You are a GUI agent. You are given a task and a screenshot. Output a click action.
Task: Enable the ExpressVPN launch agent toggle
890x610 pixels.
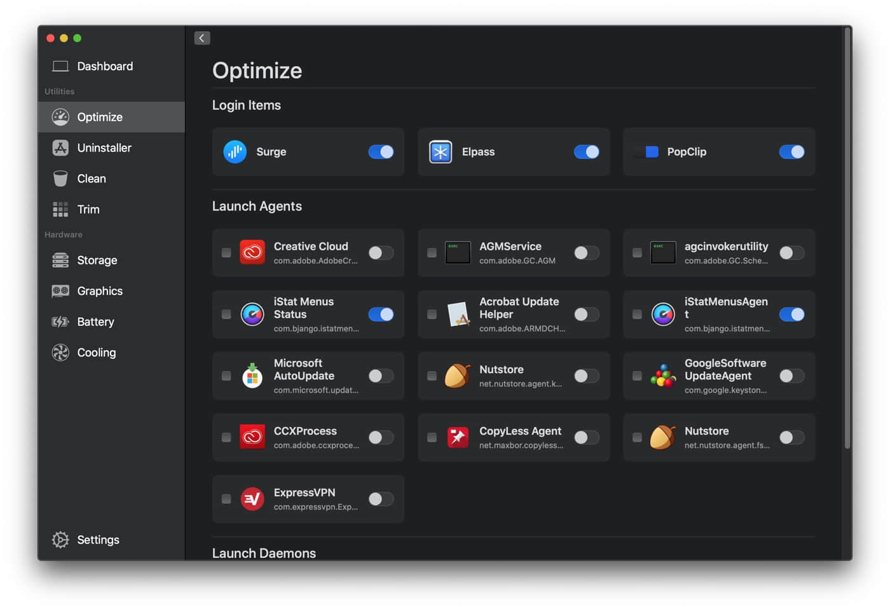(381, 499)
